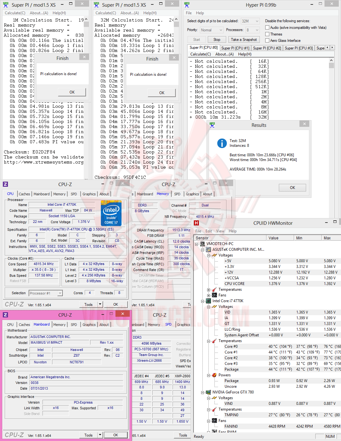Click the GTX 780 Fans icon
The width and height of the screenshot is (341, 441).
(214, 421)
